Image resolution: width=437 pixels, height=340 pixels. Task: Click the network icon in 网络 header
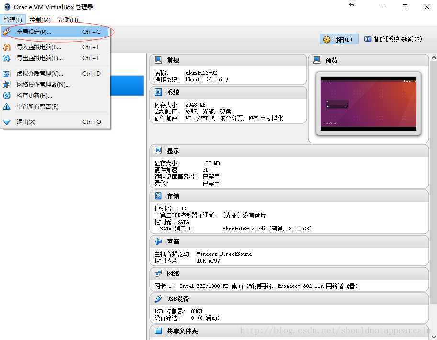[158, 274]
